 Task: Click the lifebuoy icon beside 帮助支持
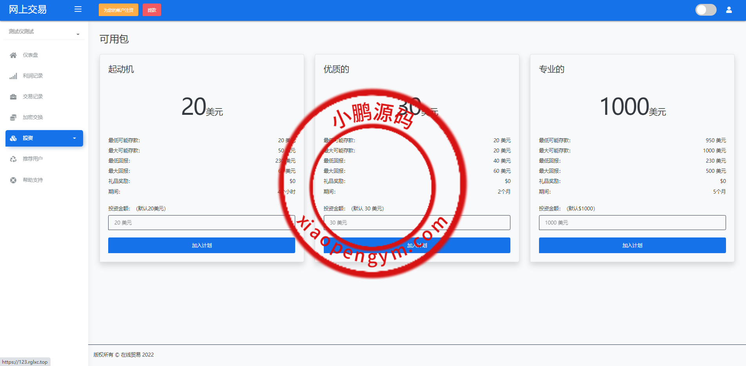13,180
